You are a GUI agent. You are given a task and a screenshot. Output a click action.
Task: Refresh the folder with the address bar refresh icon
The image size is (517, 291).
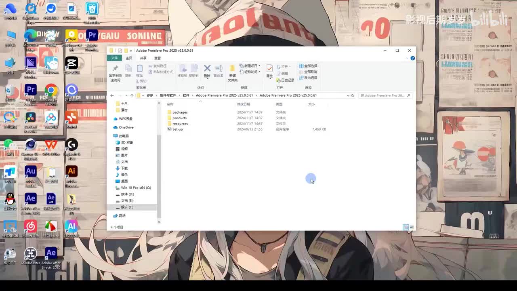[x=353, y=95]
